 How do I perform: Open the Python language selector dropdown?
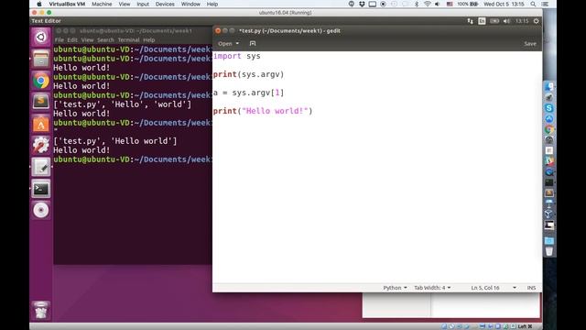[395, 287]
